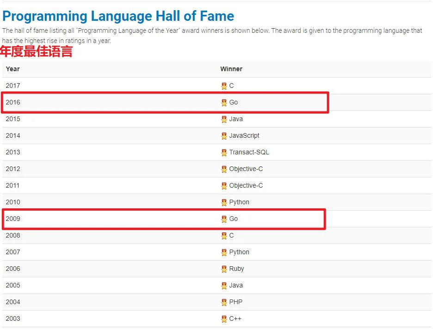Screen dimensions: 438x330
Task: Click the 2005 Java winner text
Action: (x=236, y=285)
